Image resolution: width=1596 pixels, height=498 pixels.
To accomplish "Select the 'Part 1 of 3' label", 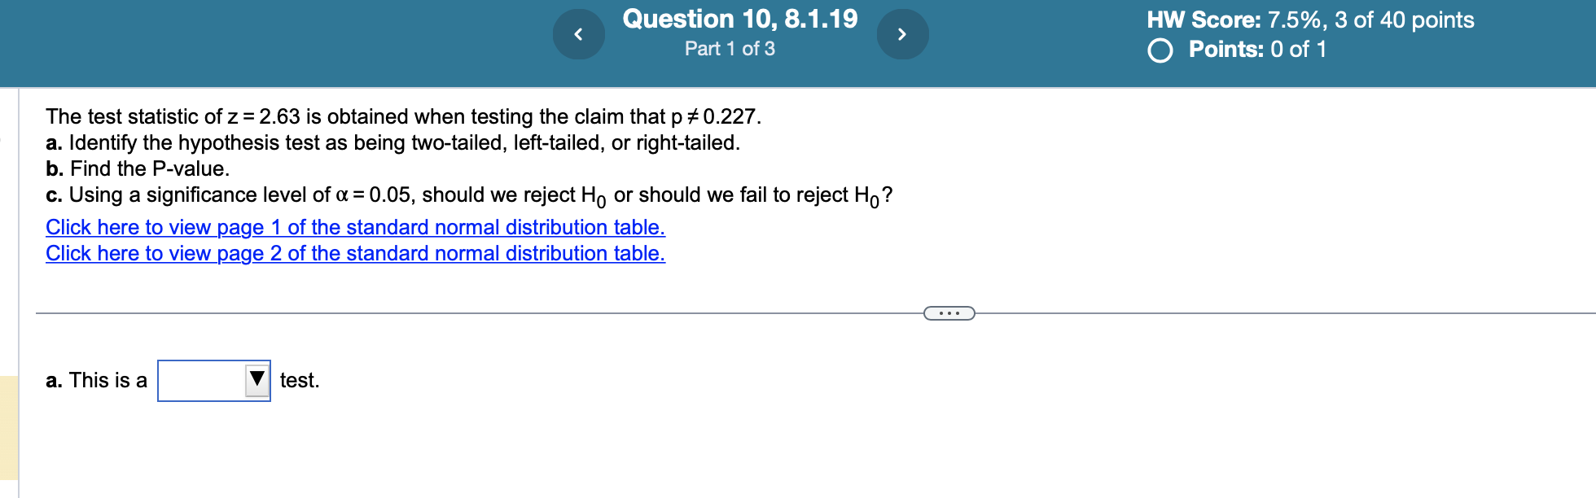I will click(x=730, y=49).
